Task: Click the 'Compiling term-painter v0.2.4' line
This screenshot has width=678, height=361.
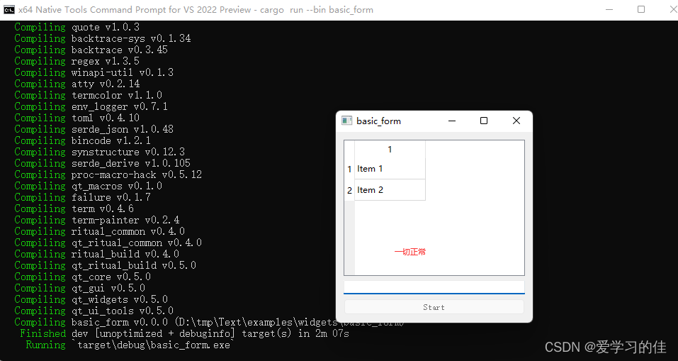Action: coord(97,220)
